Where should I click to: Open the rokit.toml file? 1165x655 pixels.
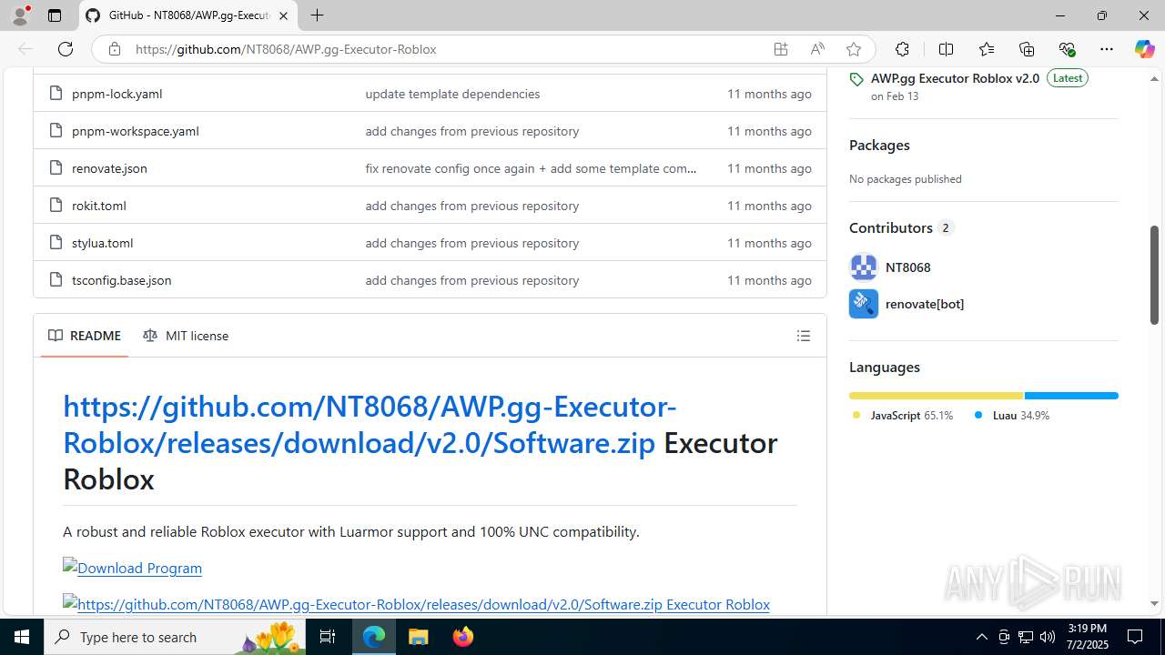tap(99, 206)
